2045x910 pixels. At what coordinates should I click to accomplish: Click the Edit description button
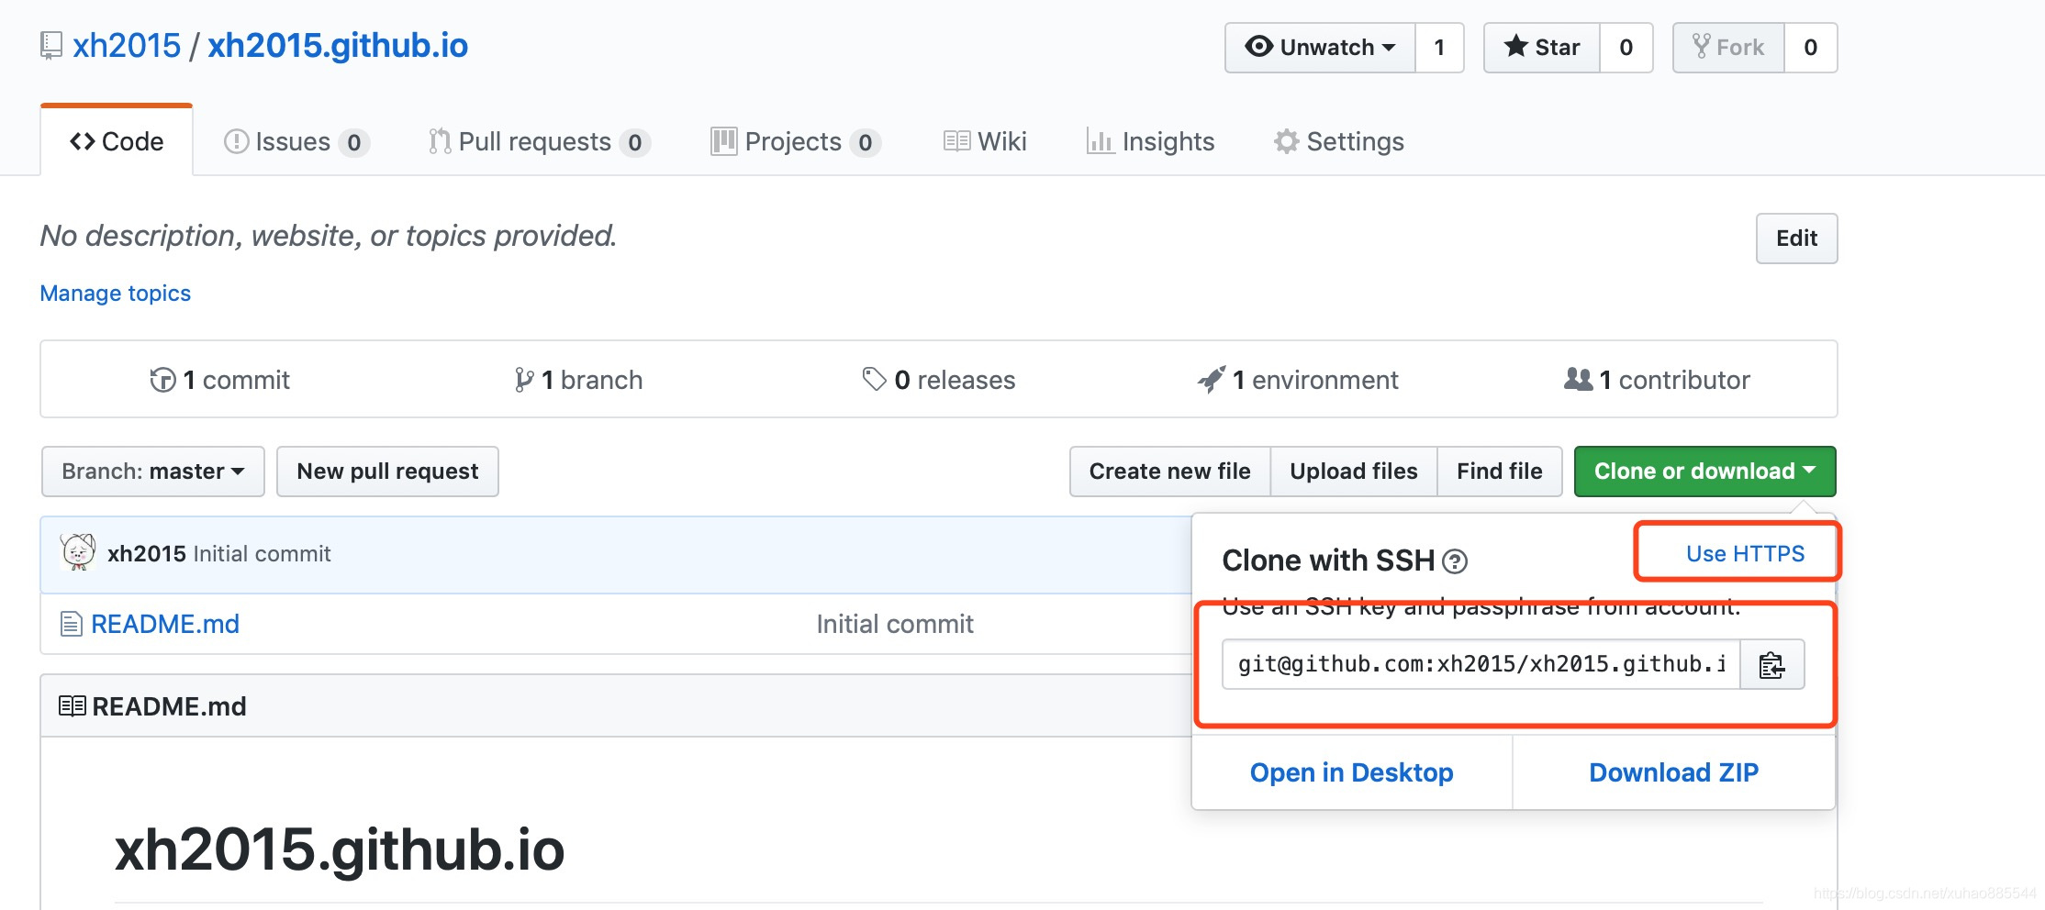click(x=1796, y=239)
